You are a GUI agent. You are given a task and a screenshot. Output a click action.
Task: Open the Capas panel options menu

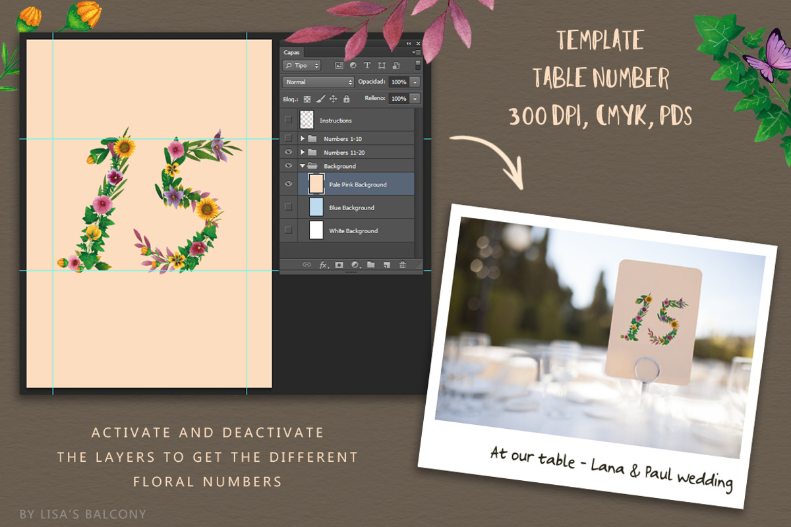[416, 52]
